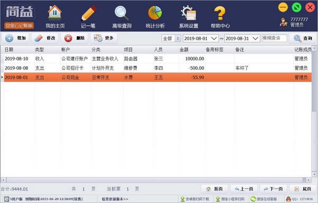Sort by 分类 column header

[x=96, y=50]
